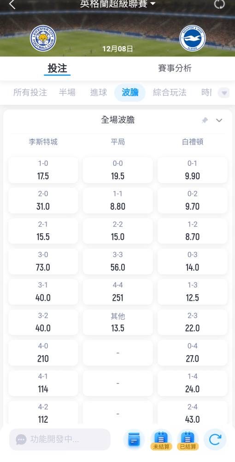Tap the Leicester City club crest
This screenshot has width=235, height=462.
43,38
